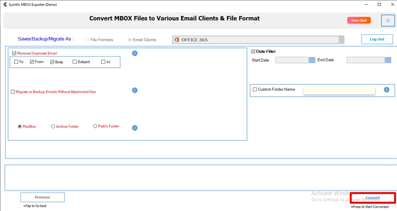Image resolution: width=397 pixels, height=211 pixels.
Task: Click the Custom Folder Name text field
Action: click(x=339, y=90)
